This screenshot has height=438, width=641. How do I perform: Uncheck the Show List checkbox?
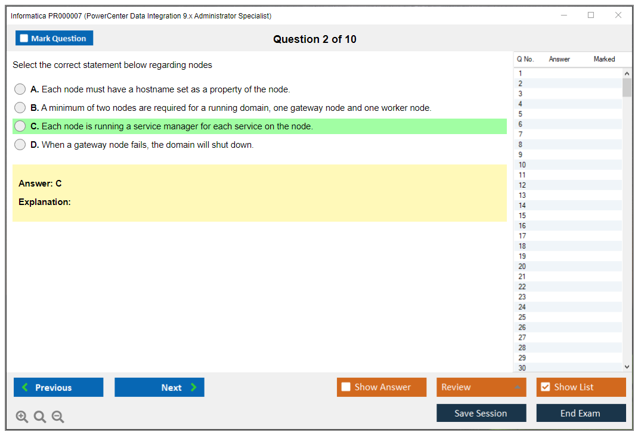(x=546, y=387)
